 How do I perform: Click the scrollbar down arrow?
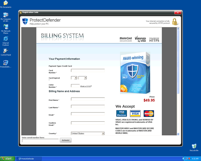click(x=178, y=134)
